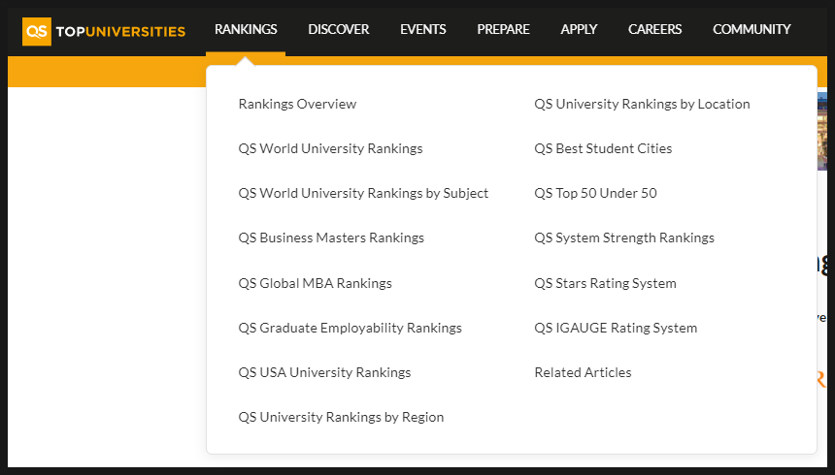This screenshot has height=475, width=835.
Task: Open QS USA University Rankings
Action: tap(324, 372)
